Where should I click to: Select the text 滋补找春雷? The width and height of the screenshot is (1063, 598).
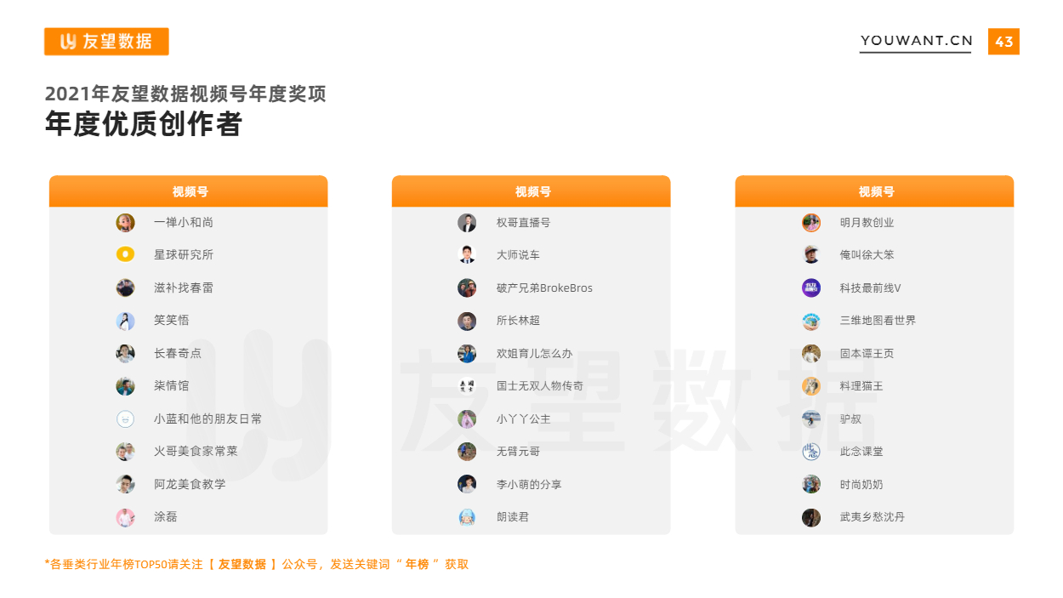(x=184, y=288)
